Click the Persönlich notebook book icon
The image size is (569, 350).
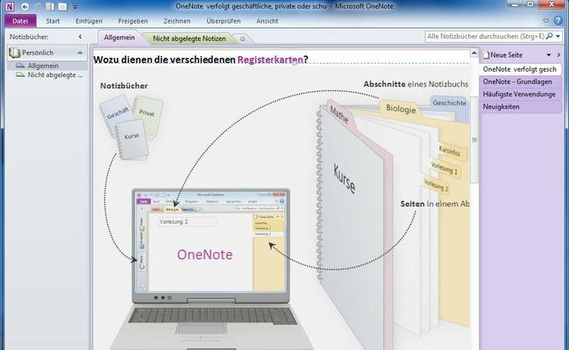pyautogui.click(x=14, y=52)
